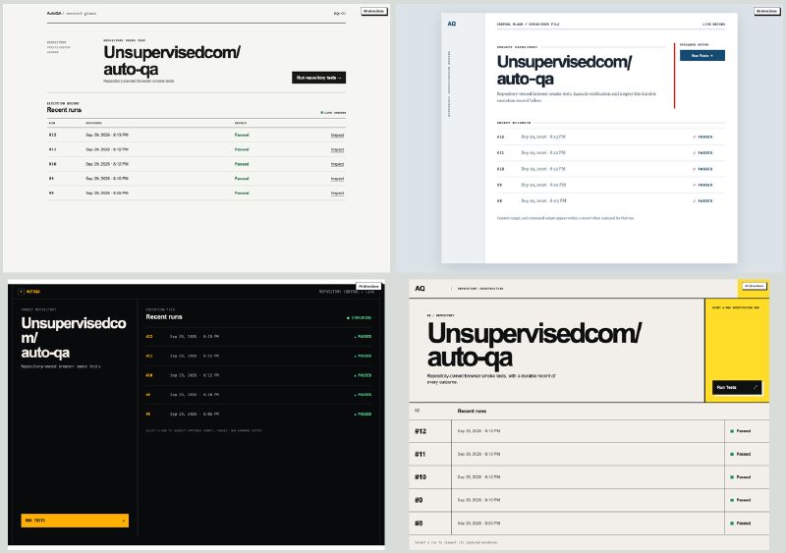Select run #9 row in yellow design
The height and width of the screenshot is (553, 786).
[589, 500]
